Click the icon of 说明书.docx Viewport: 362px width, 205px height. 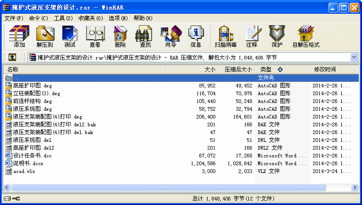9,163
